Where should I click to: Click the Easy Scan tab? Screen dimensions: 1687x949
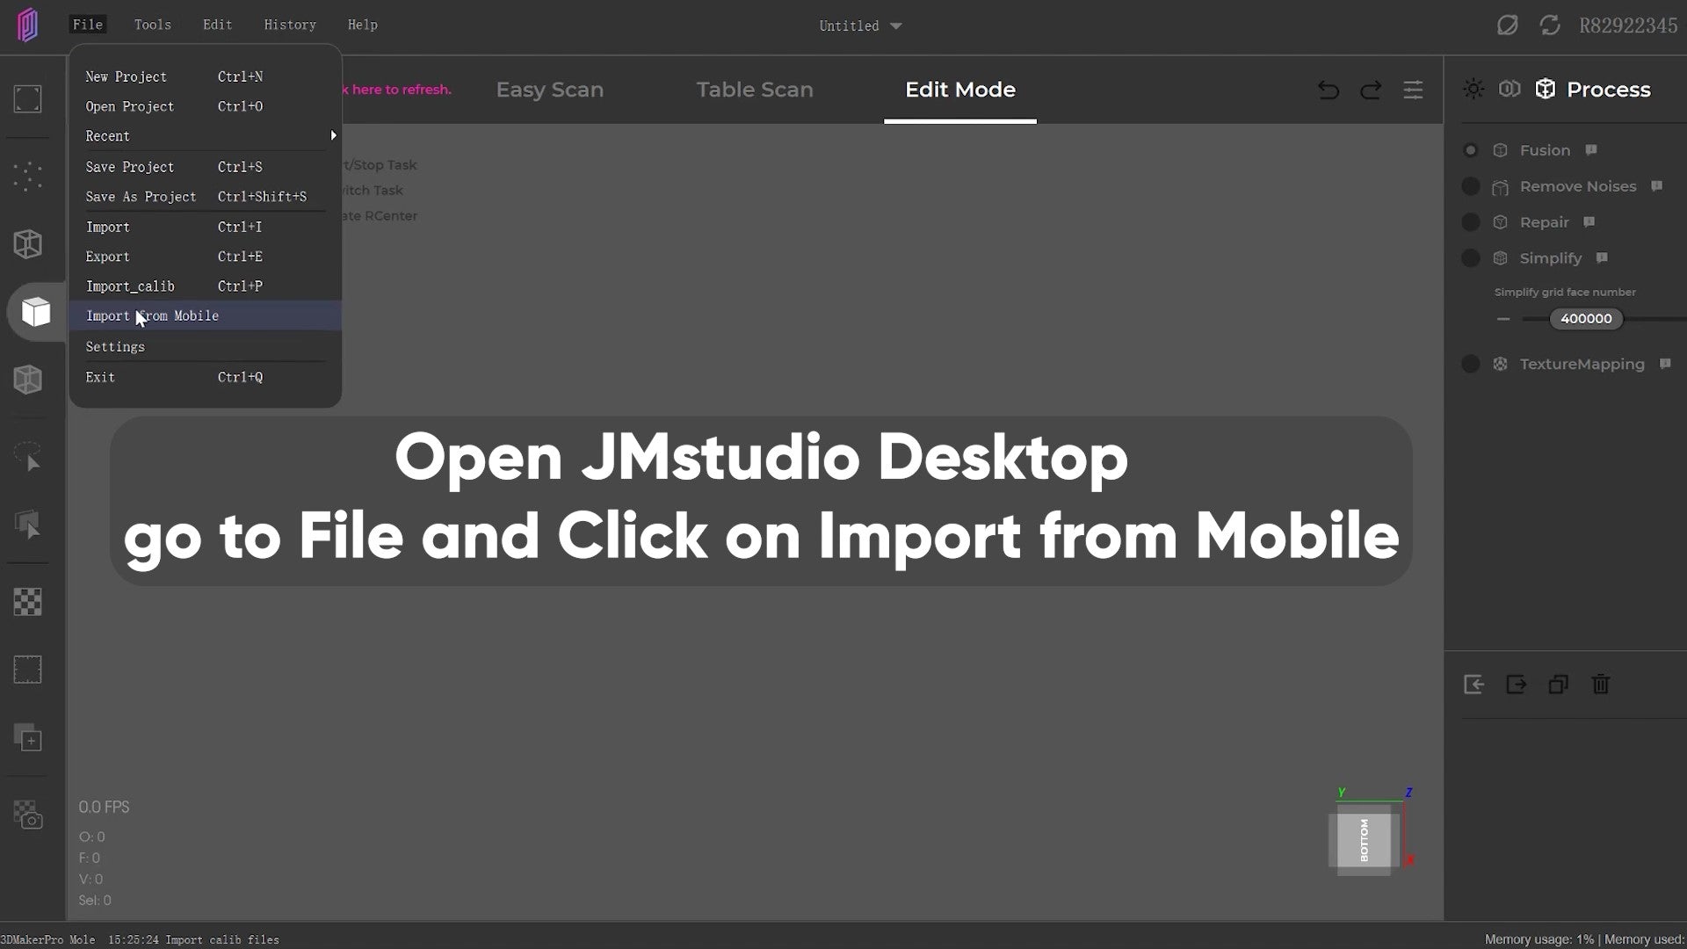point(550,90)
